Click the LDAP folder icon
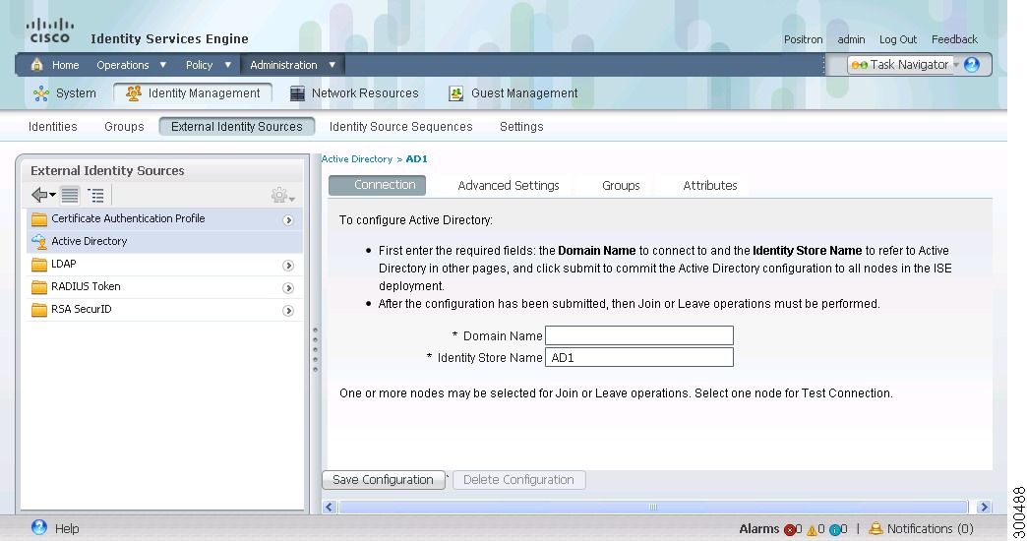 tap(39, 265)
